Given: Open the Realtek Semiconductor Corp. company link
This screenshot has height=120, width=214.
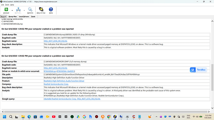Looking at the screenshot, I should coord(56,84).
